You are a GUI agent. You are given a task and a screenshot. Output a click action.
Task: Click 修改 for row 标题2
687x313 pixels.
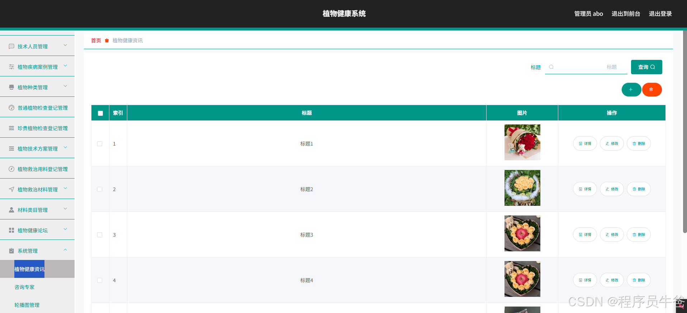click(x=612, y=189)
